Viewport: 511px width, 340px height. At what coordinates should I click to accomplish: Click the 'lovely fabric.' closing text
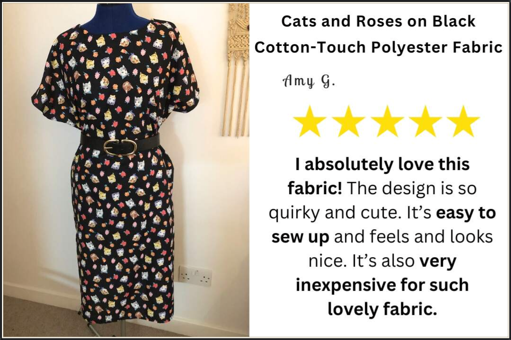coord(382,309)
